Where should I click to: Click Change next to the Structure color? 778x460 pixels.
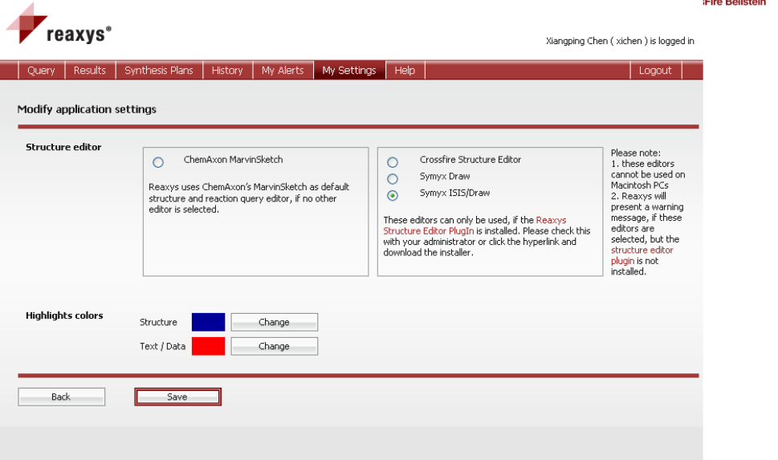point(275,322)
